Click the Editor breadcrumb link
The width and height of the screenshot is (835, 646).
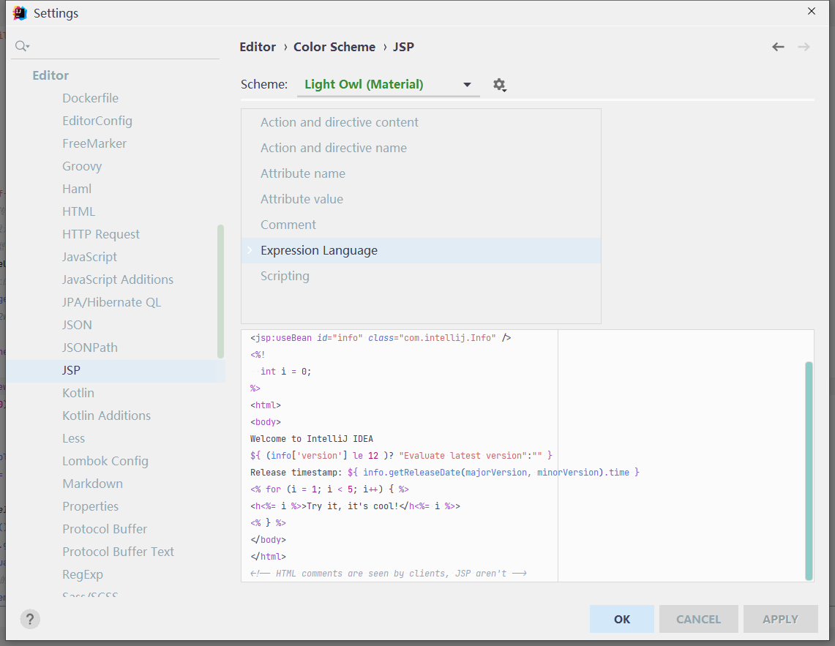point(258,47)
